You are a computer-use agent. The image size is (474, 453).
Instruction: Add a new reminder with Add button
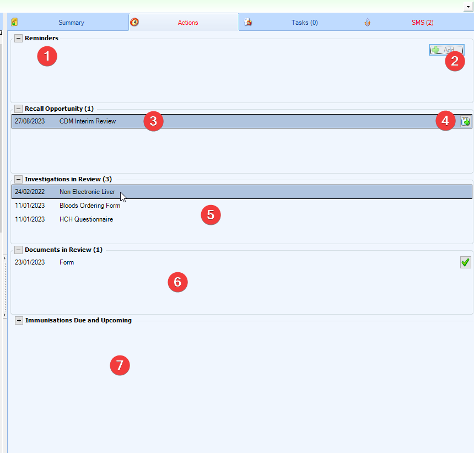point(446,50)
